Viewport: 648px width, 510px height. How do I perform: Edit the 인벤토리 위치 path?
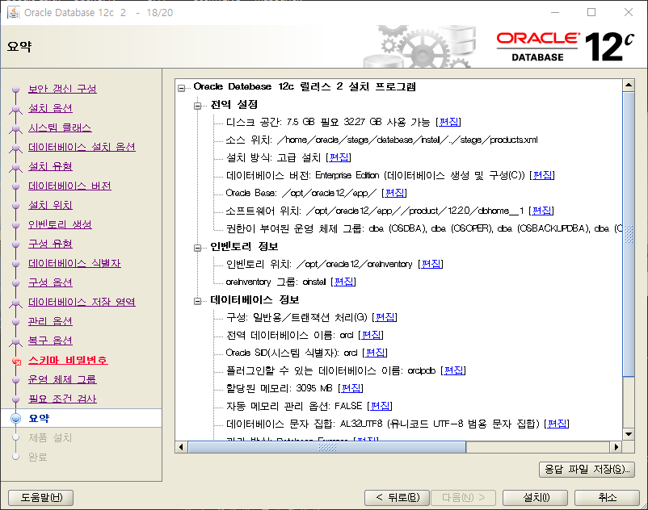pyautogui.click(x=431, y=264)
